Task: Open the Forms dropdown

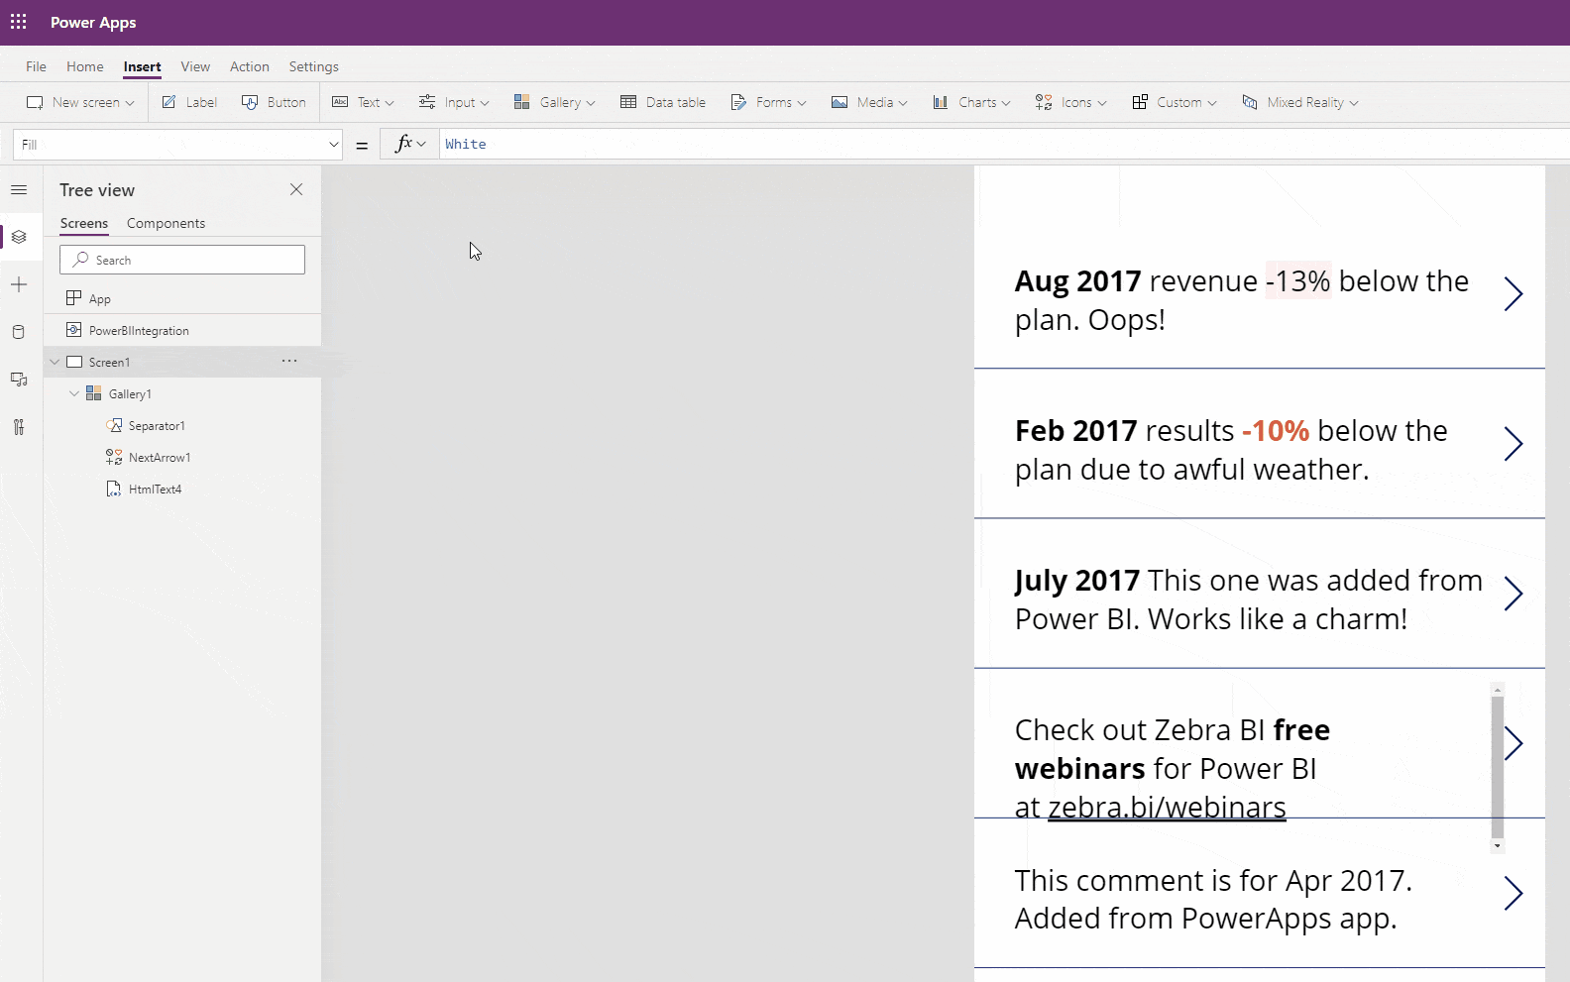Action: [x=768, y=102]
